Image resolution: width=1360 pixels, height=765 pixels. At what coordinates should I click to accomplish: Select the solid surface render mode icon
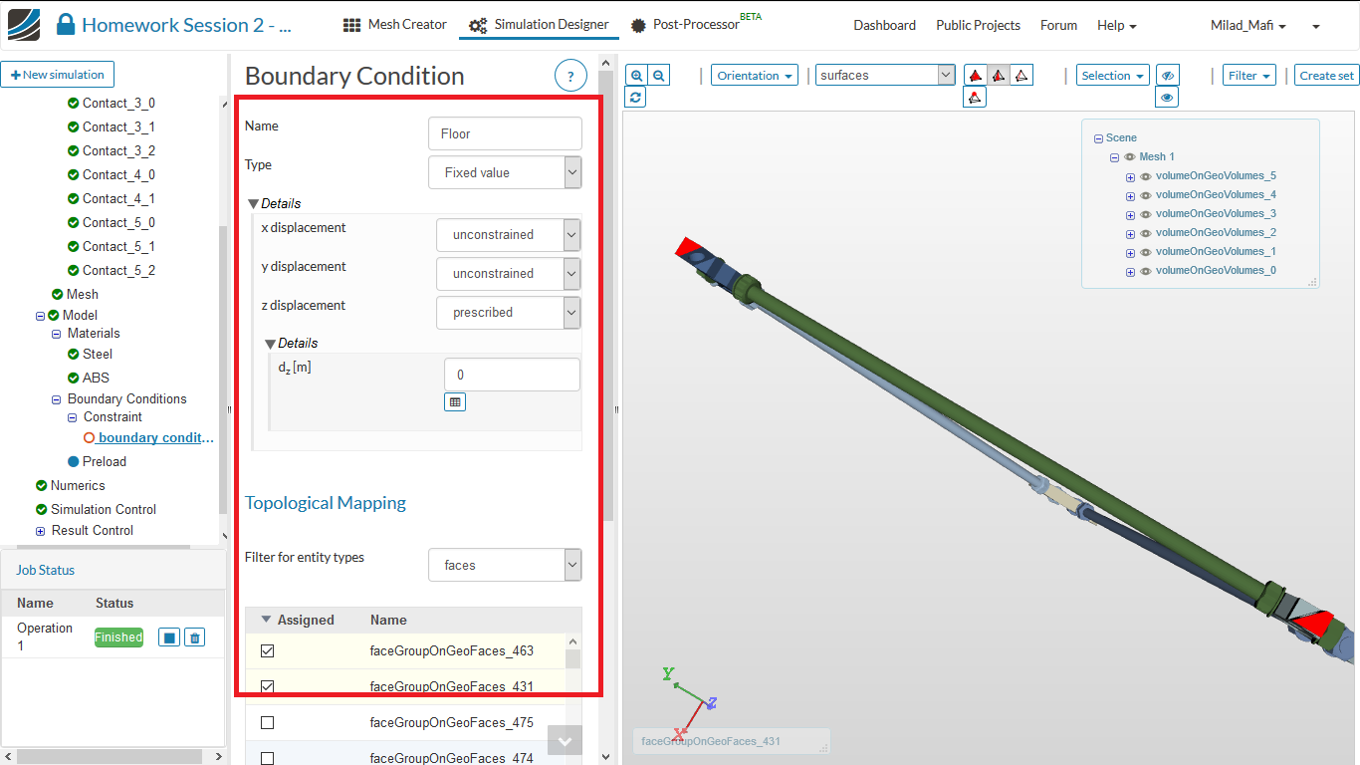coord(976,75)
